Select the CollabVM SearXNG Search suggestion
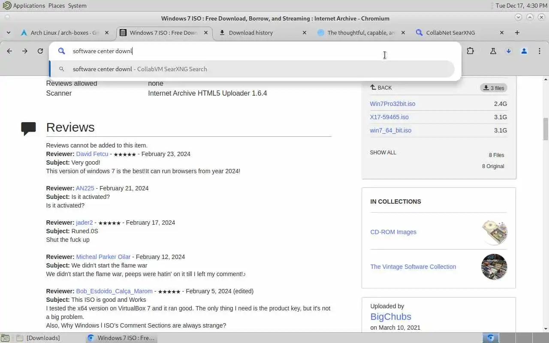The image size is (549, 343). pyautogui.click(x=252, y=69)
